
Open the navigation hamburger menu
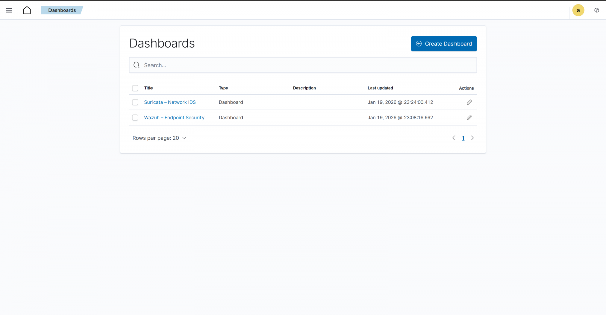[9, 10]
